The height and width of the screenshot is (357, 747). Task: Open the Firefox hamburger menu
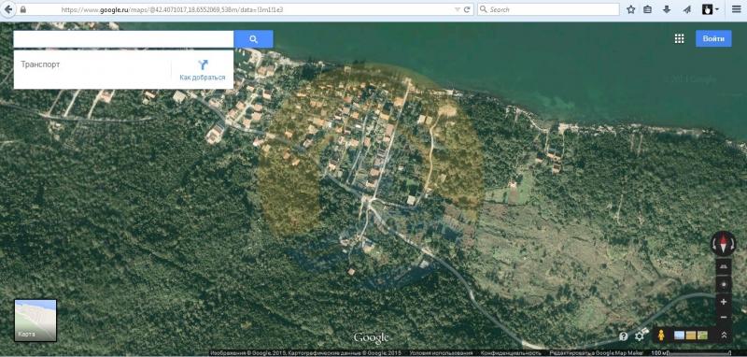(736, 9)
